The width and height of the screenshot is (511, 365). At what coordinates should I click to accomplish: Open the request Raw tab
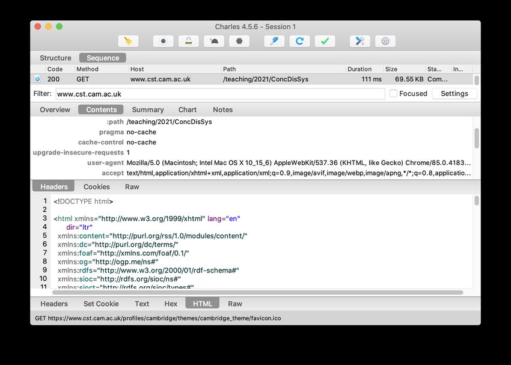pos(132,187)
